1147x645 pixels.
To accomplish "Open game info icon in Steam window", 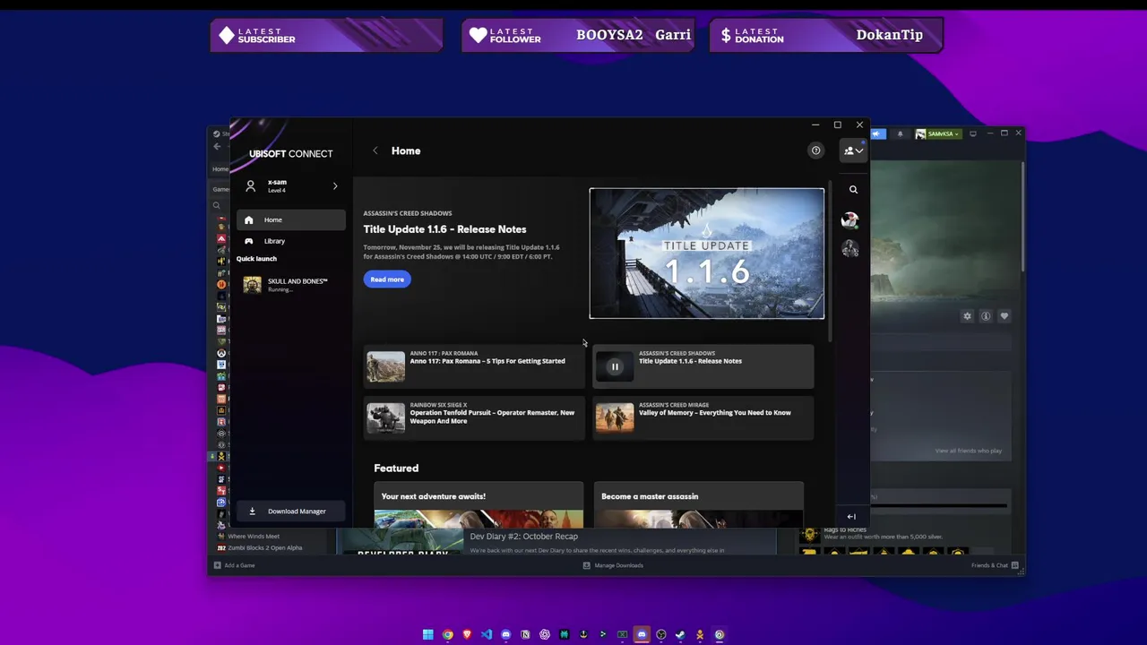I will coord(986,316).
